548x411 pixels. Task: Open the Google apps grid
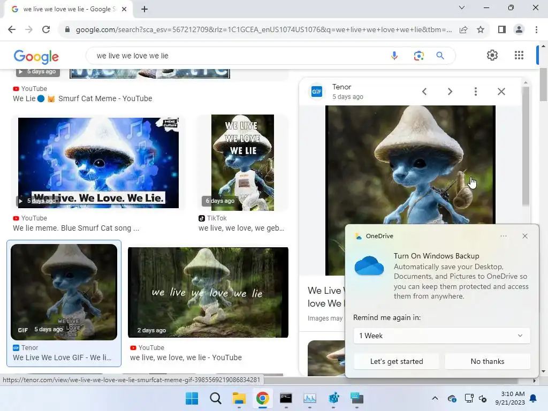(x=519, y=55)
